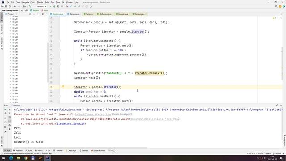Click the intention lightbulb on line 31
This screenshot has height=161, width=286.
63,87
